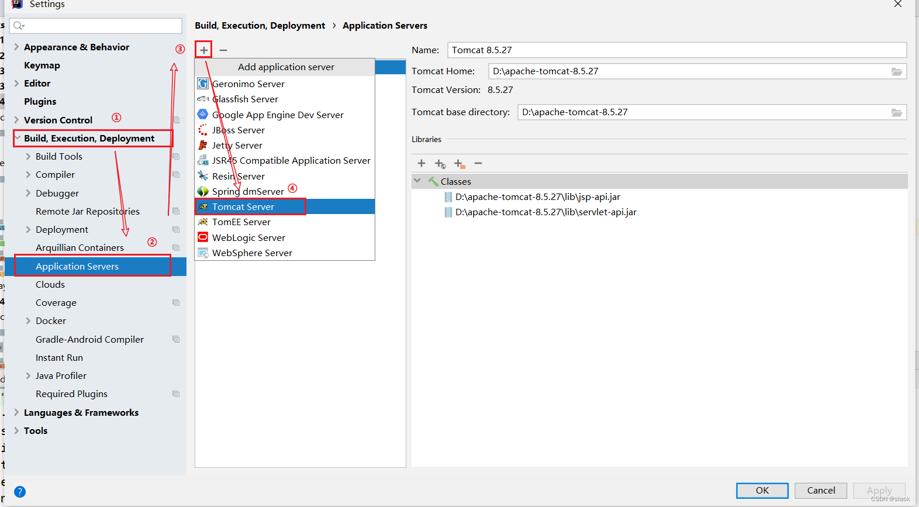The height and width of the screenshot is (507, 919).
Task: Select the Resin Server icon
Action: pyautogui.click(x=203, y=175)
